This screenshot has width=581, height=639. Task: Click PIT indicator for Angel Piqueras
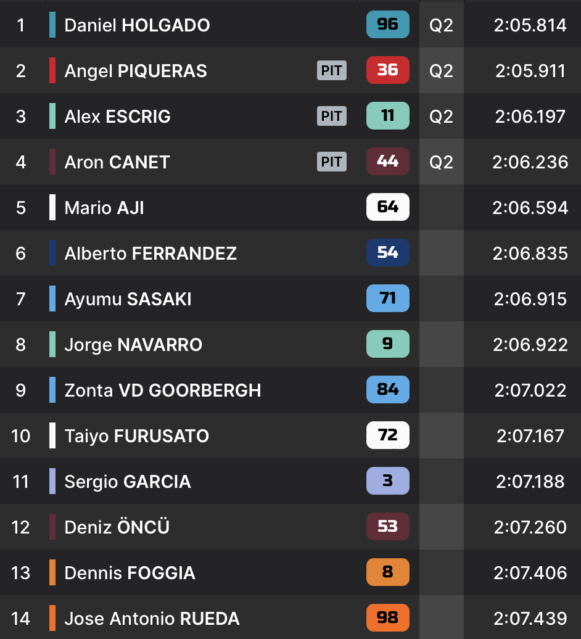point(332,70)
